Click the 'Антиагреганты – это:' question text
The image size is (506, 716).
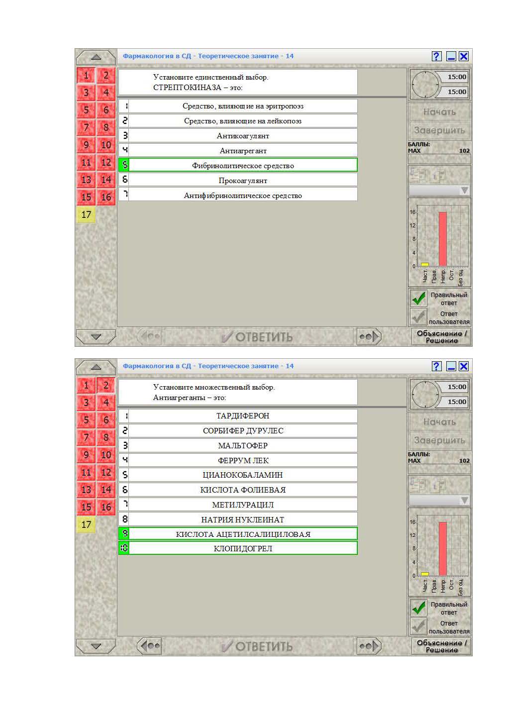click(x=190, y=398)
